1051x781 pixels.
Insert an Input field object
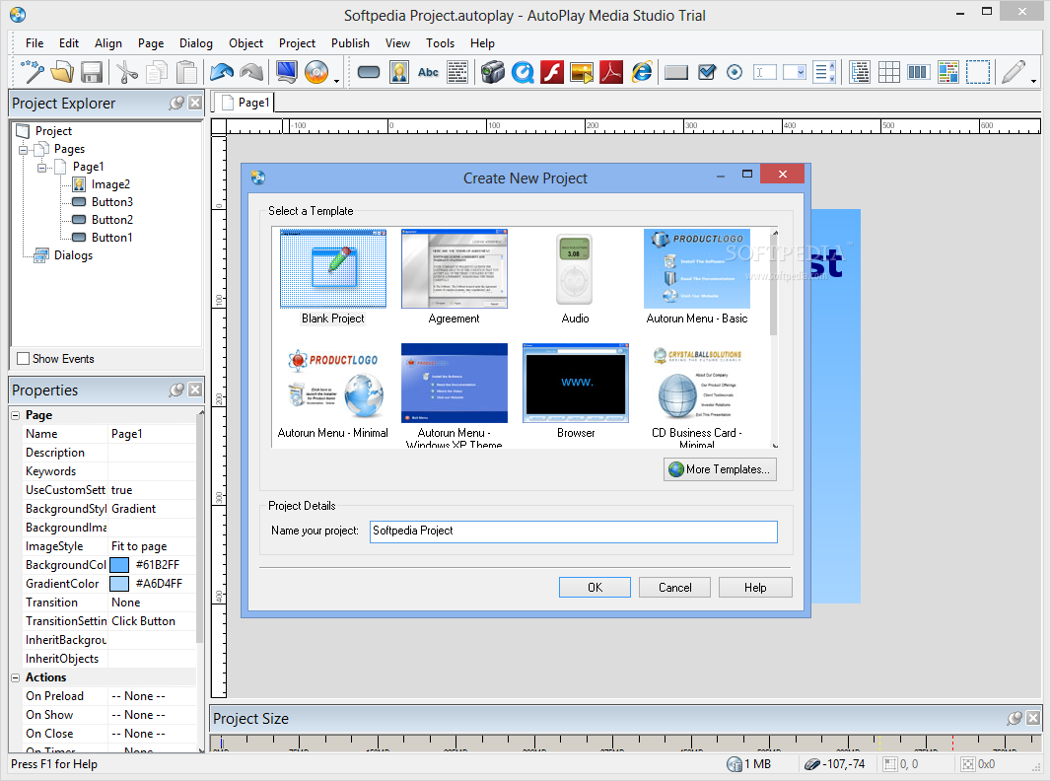765,72
